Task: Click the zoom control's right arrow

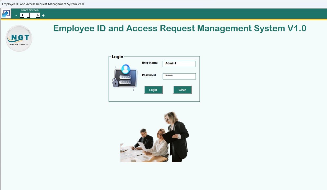Action: click(x=38, y=15)
